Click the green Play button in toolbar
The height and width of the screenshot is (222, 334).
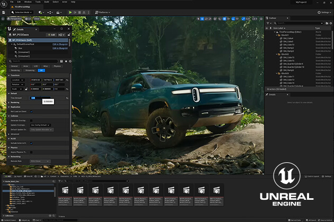pyautogui.click(x=70, y=12)
